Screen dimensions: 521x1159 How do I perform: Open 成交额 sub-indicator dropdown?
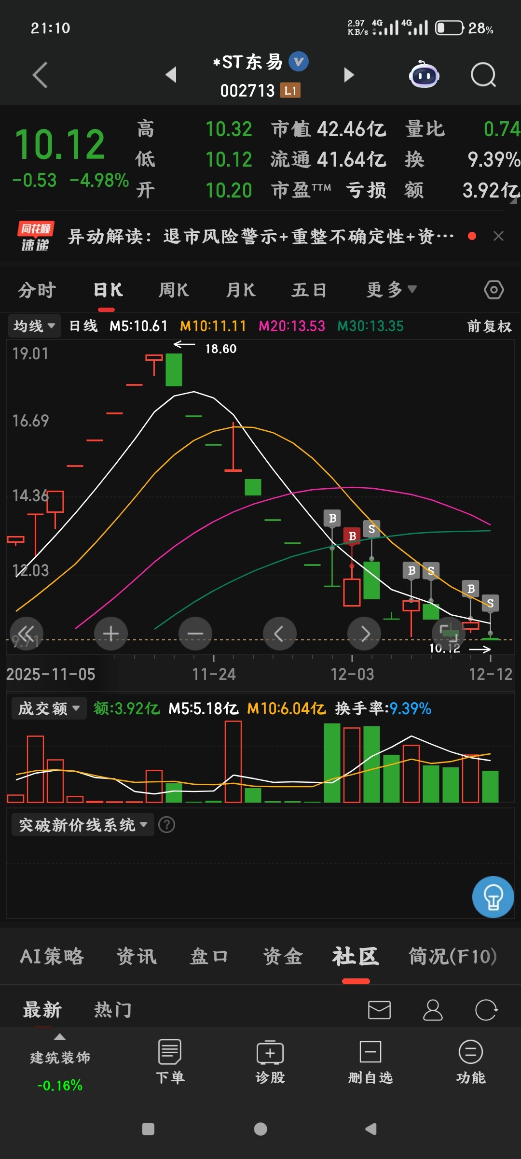click(49, 708)
